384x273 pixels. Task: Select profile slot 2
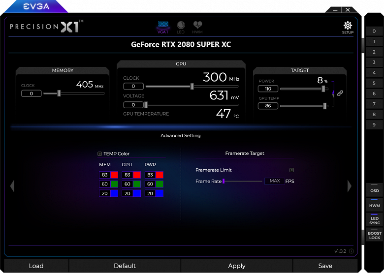tap(374, 52)
